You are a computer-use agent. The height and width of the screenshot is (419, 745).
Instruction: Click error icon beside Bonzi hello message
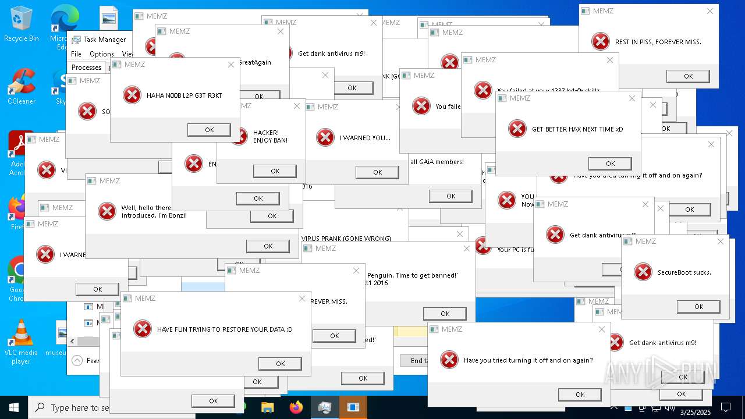[107, 211]
